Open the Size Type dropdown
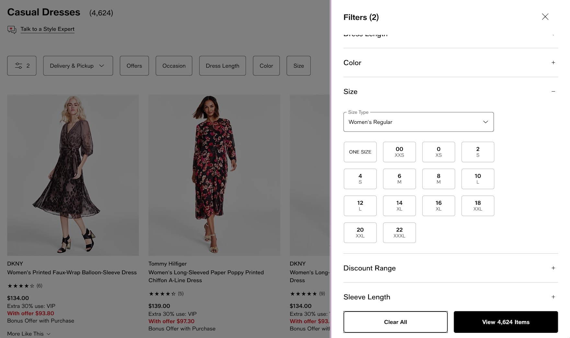Viewport: 570px width, 338px height. [418, 122]
